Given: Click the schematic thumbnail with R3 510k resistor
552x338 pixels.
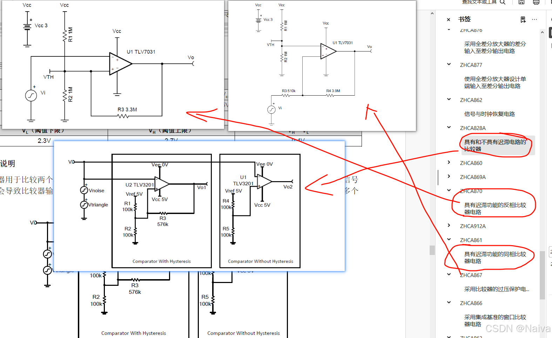Looking at the screenshot, I should (x=322, y=66).
